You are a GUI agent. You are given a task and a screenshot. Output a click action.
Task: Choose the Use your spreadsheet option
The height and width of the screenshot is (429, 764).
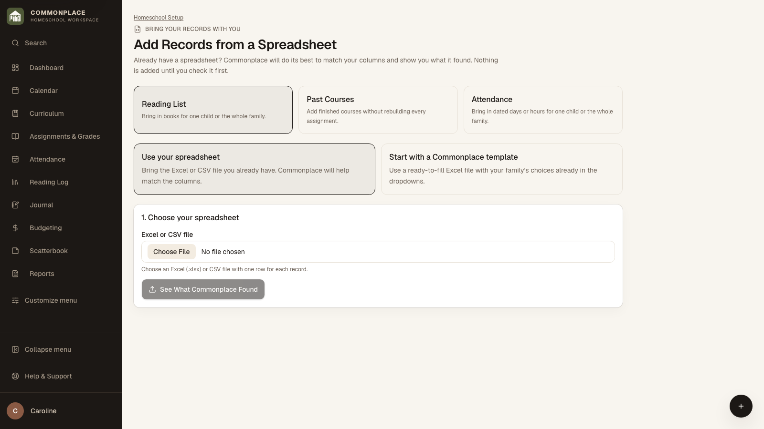[x=255, y=169]
